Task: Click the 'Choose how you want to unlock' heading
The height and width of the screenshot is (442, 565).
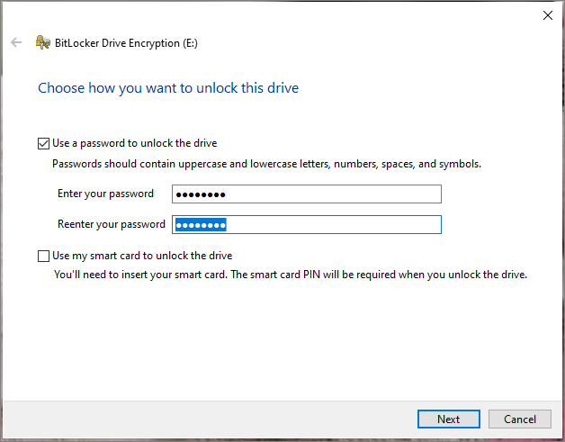Action: point(168,88)
